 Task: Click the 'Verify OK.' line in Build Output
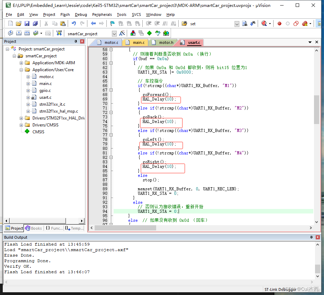click(x=18, y=266)
